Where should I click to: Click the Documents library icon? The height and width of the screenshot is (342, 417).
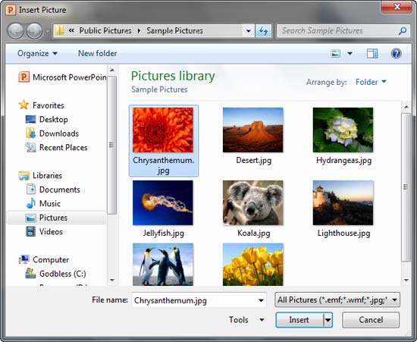[x=31, y=189]
